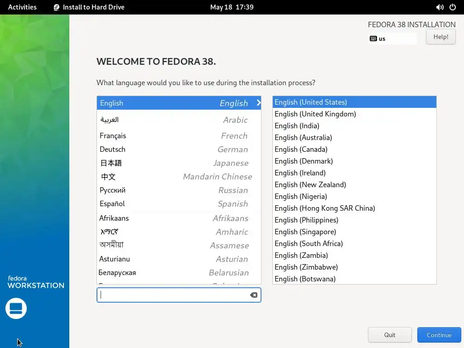Select Беларуская Belarusian language row
464x348 pixels.
179,273
